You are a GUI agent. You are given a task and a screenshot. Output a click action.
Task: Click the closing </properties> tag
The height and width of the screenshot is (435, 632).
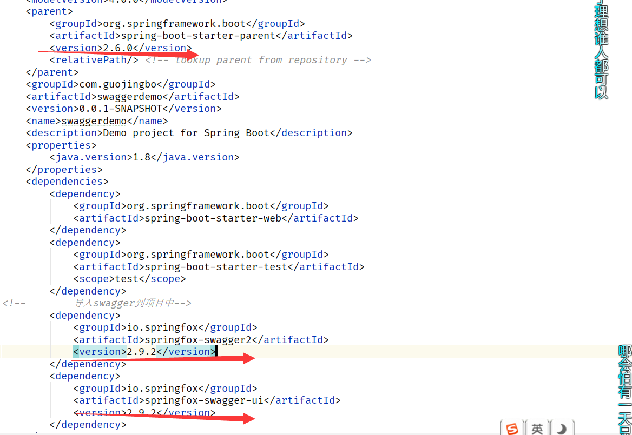(x=64, y=170)
